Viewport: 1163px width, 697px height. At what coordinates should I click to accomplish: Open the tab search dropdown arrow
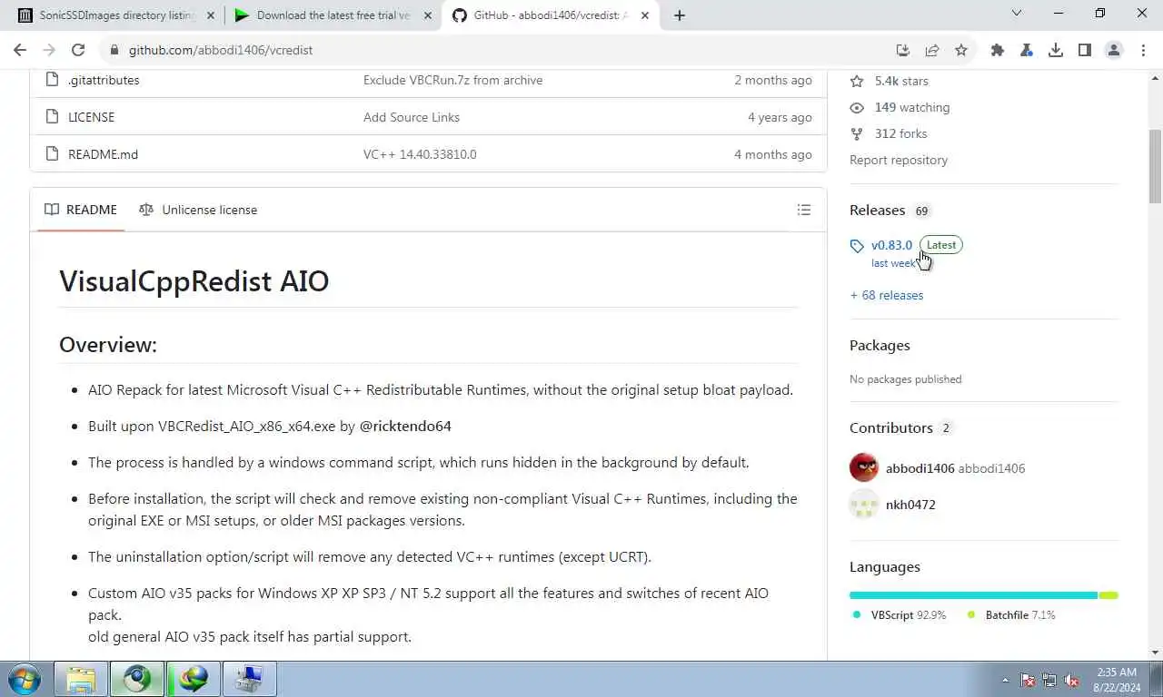tap(1017, 14)
